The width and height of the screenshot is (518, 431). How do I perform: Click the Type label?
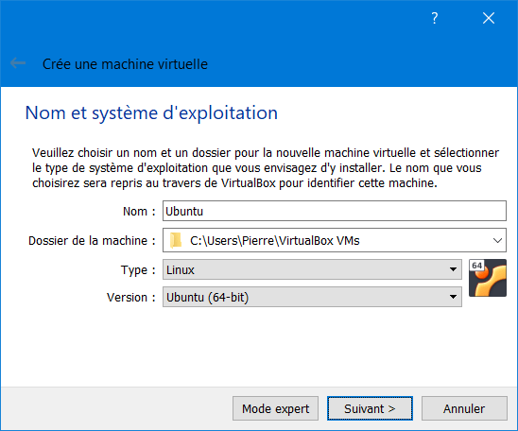click(x=138, y=270)
